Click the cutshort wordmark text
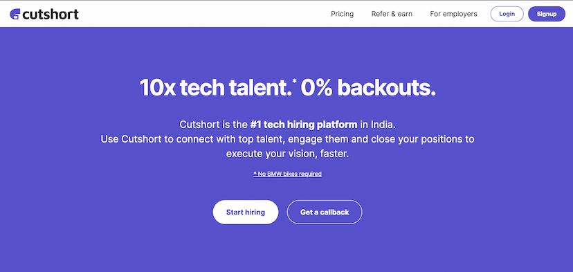573x272 pixels. tap(51, 14)
